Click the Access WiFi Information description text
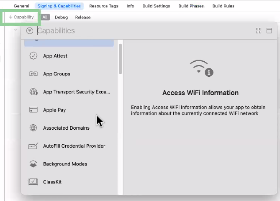This screenshot has width=280, height=201. pyautogui.click(x=198, y=110)
